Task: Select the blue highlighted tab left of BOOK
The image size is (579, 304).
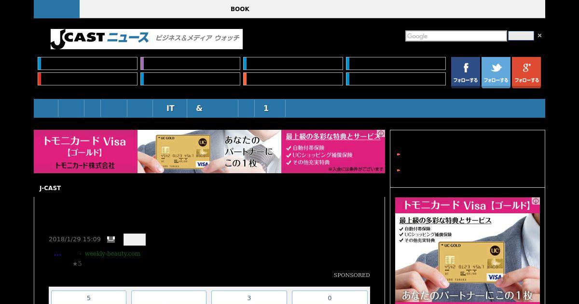Action: point(56,9)
